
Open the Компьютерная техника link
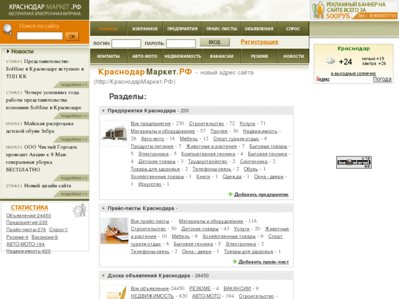pos(208,154)
